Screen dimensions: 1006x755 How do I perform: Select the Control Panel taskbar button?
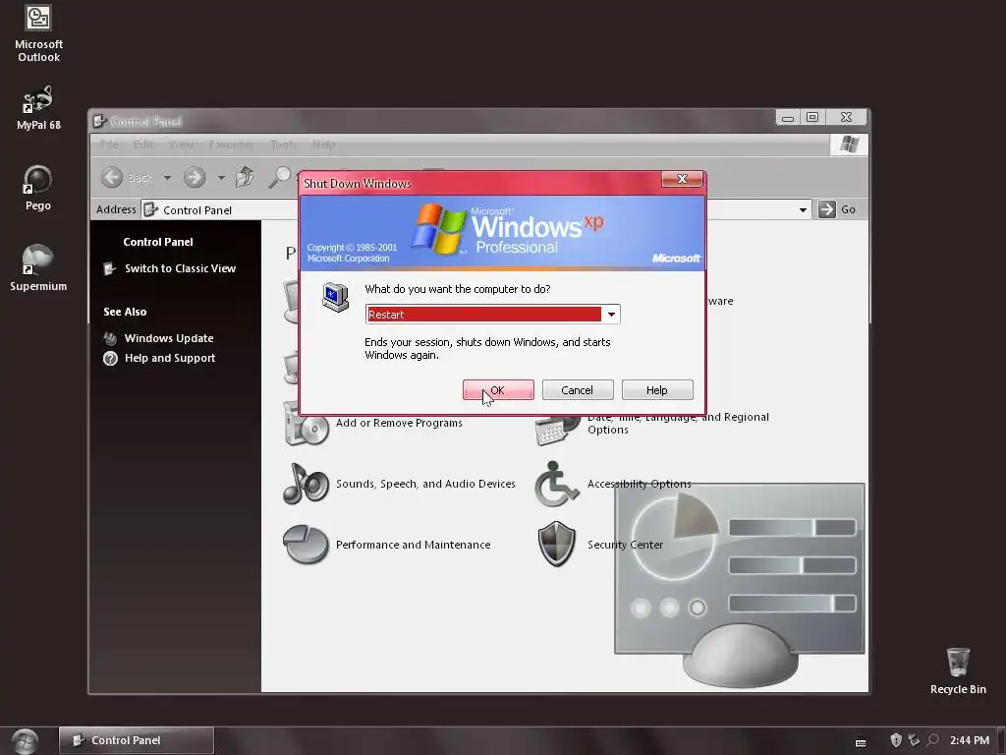[x=136, y=740]
